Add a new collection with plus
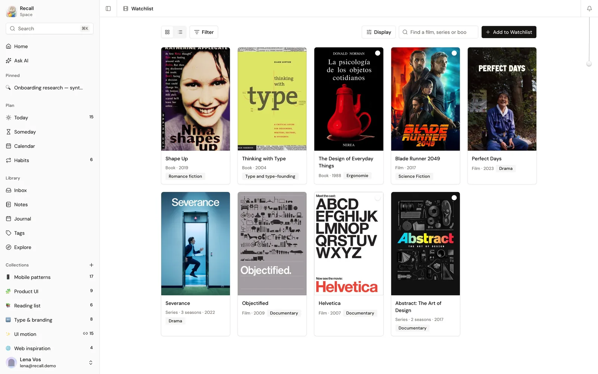Viewport: 598px width, 374px height. [x=91, y=265]
